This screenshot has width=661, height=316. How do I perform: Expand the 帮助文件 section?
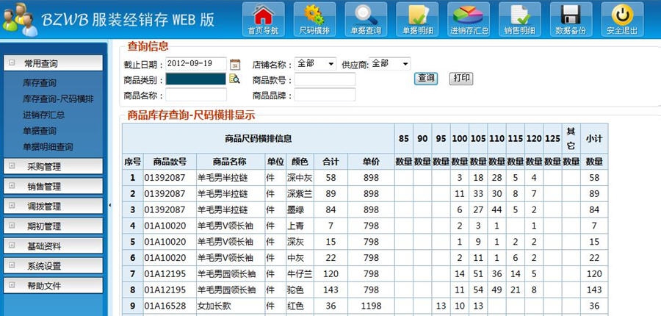[x=53, y=285]
